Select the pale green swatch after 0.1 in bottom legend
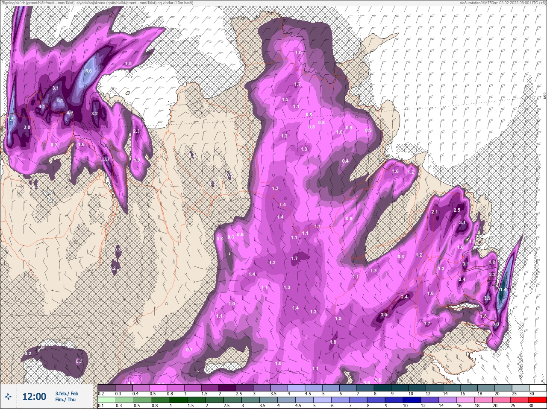This screenshot has height=409, width=547. tap(106, 400)
